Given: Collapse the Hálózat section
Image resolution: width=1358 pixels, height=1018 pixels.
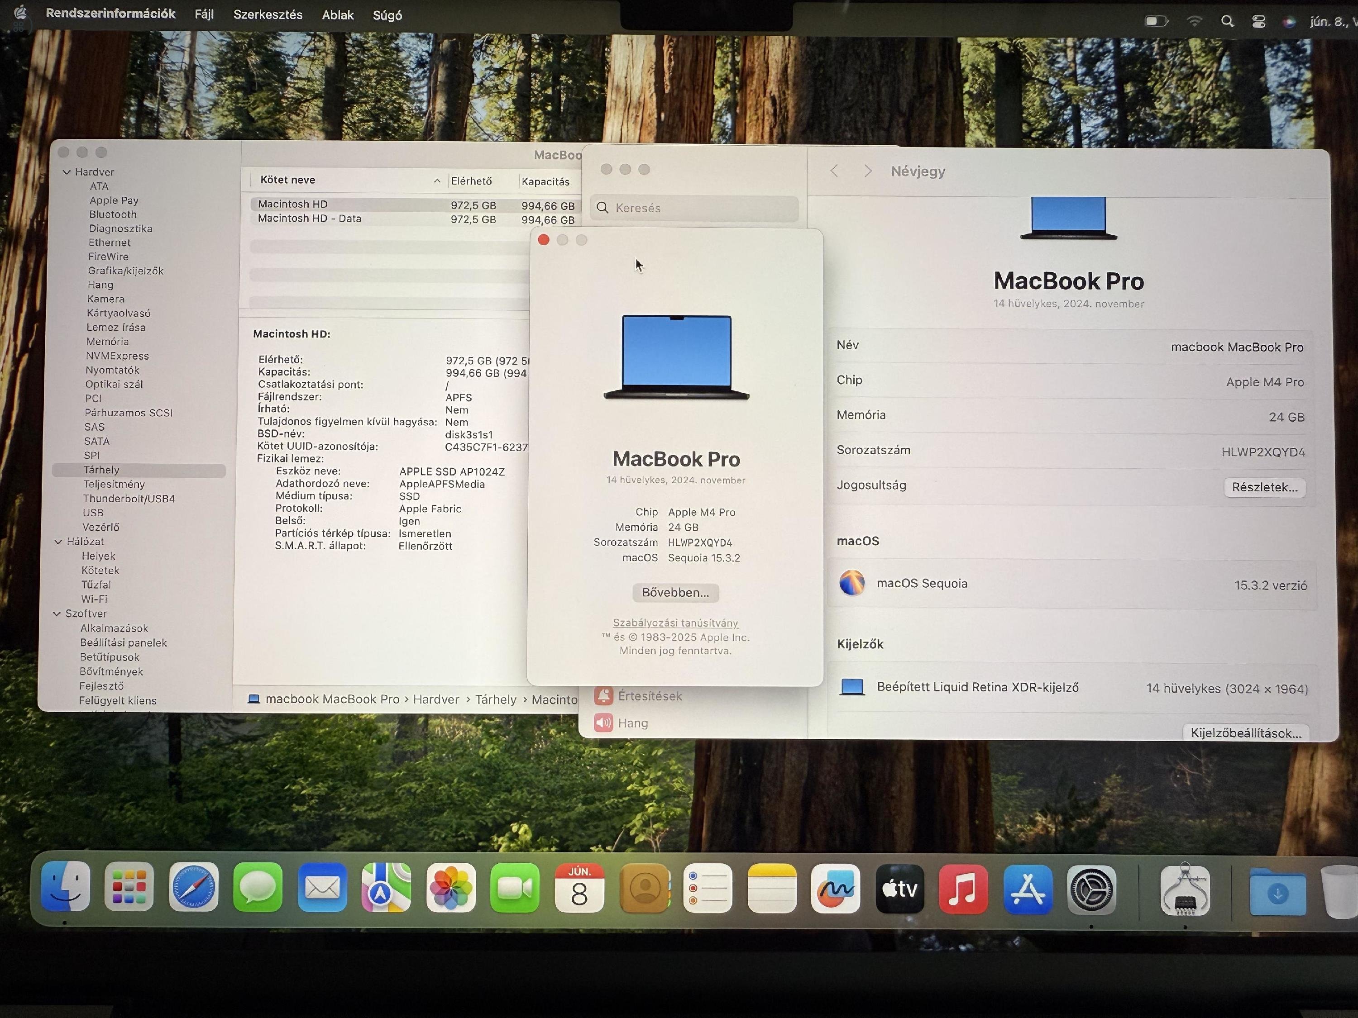Looking at the screenshot, I should point(58,541).
